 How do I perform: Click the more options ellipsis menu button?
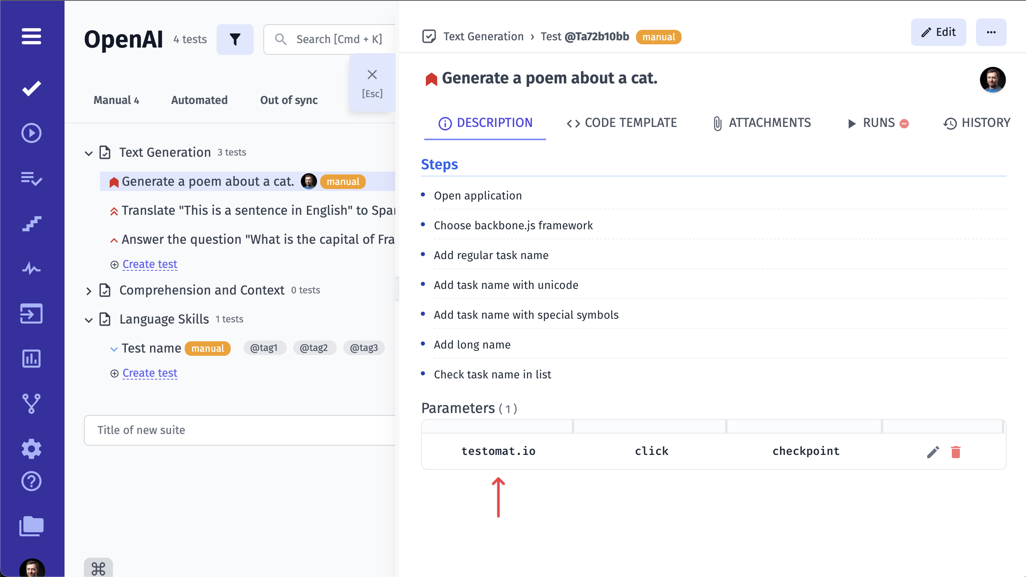coord(991,32)
